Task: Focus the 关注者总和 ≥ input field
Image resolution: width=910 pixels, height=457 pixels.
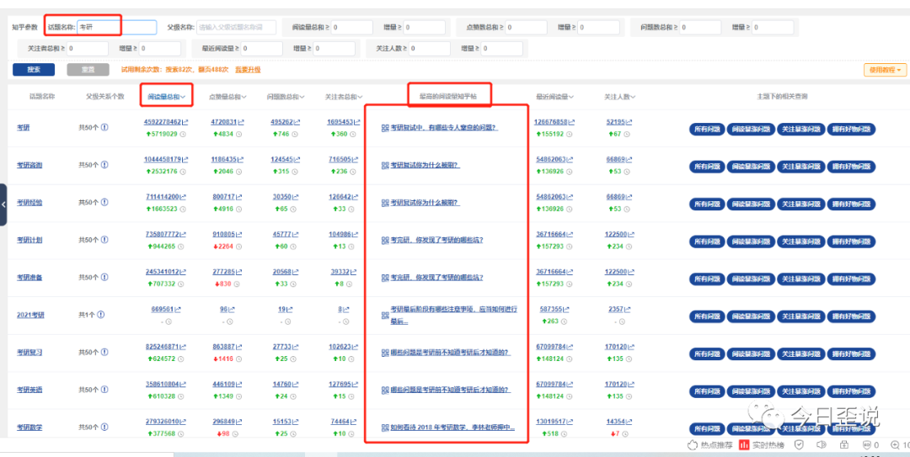Action: 88,49
